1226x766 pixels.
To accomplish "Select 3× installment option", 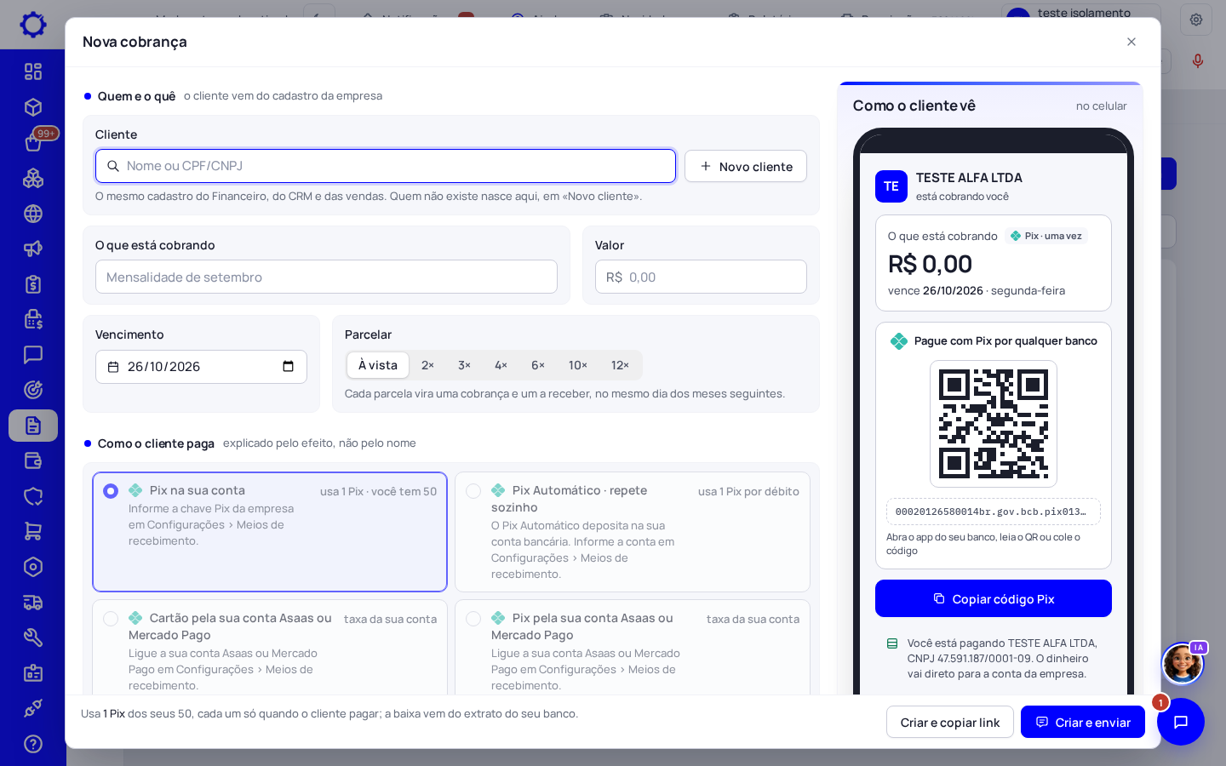I will (x=464, y=365).
